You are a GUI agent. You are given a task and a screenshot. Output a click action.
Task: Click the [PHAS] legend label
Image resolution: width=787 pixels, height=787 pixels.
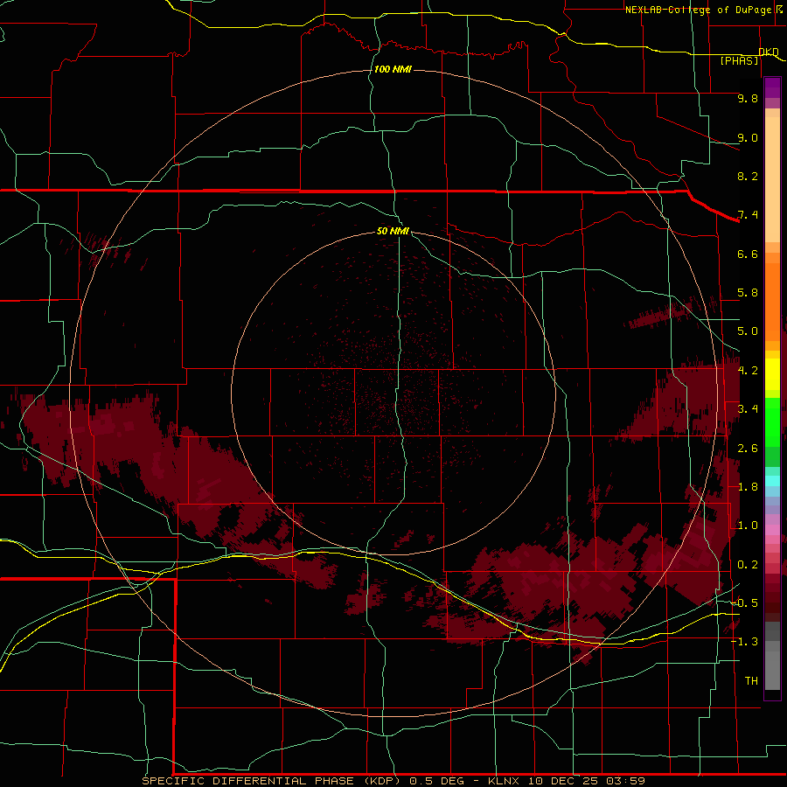coord(739,60)
